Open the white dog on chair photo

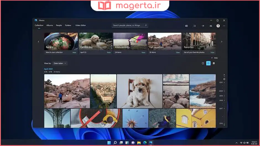140,91
